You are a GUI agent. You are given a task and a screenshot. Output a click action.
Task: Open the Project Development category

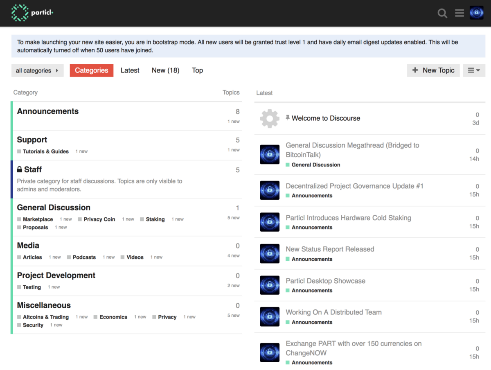pos(56,275)
